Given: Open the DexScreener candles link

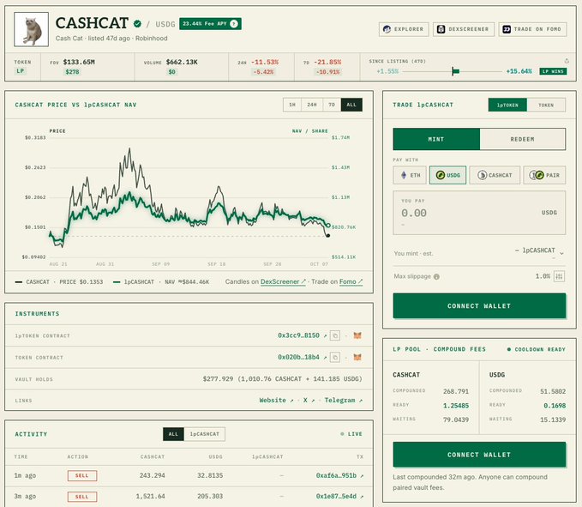Looking at the screenshot, I should [283, 282].
